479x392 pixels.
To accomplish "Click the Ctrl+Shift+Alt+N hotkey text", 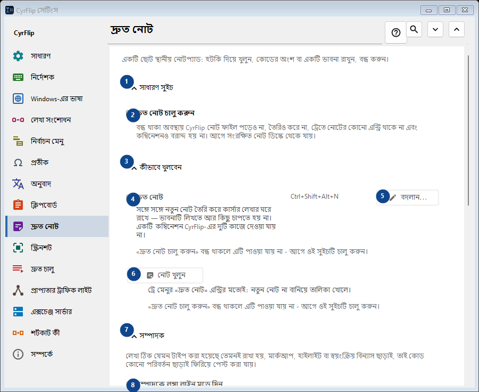I will tap(315, 197).
